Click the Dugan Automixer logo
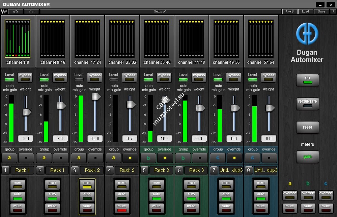 (307, 33)
